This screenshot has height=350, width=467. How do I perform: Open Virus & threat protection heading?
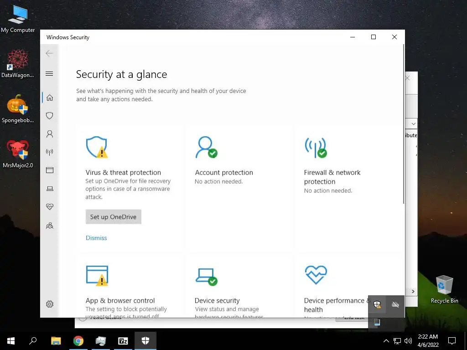point(123,172)
